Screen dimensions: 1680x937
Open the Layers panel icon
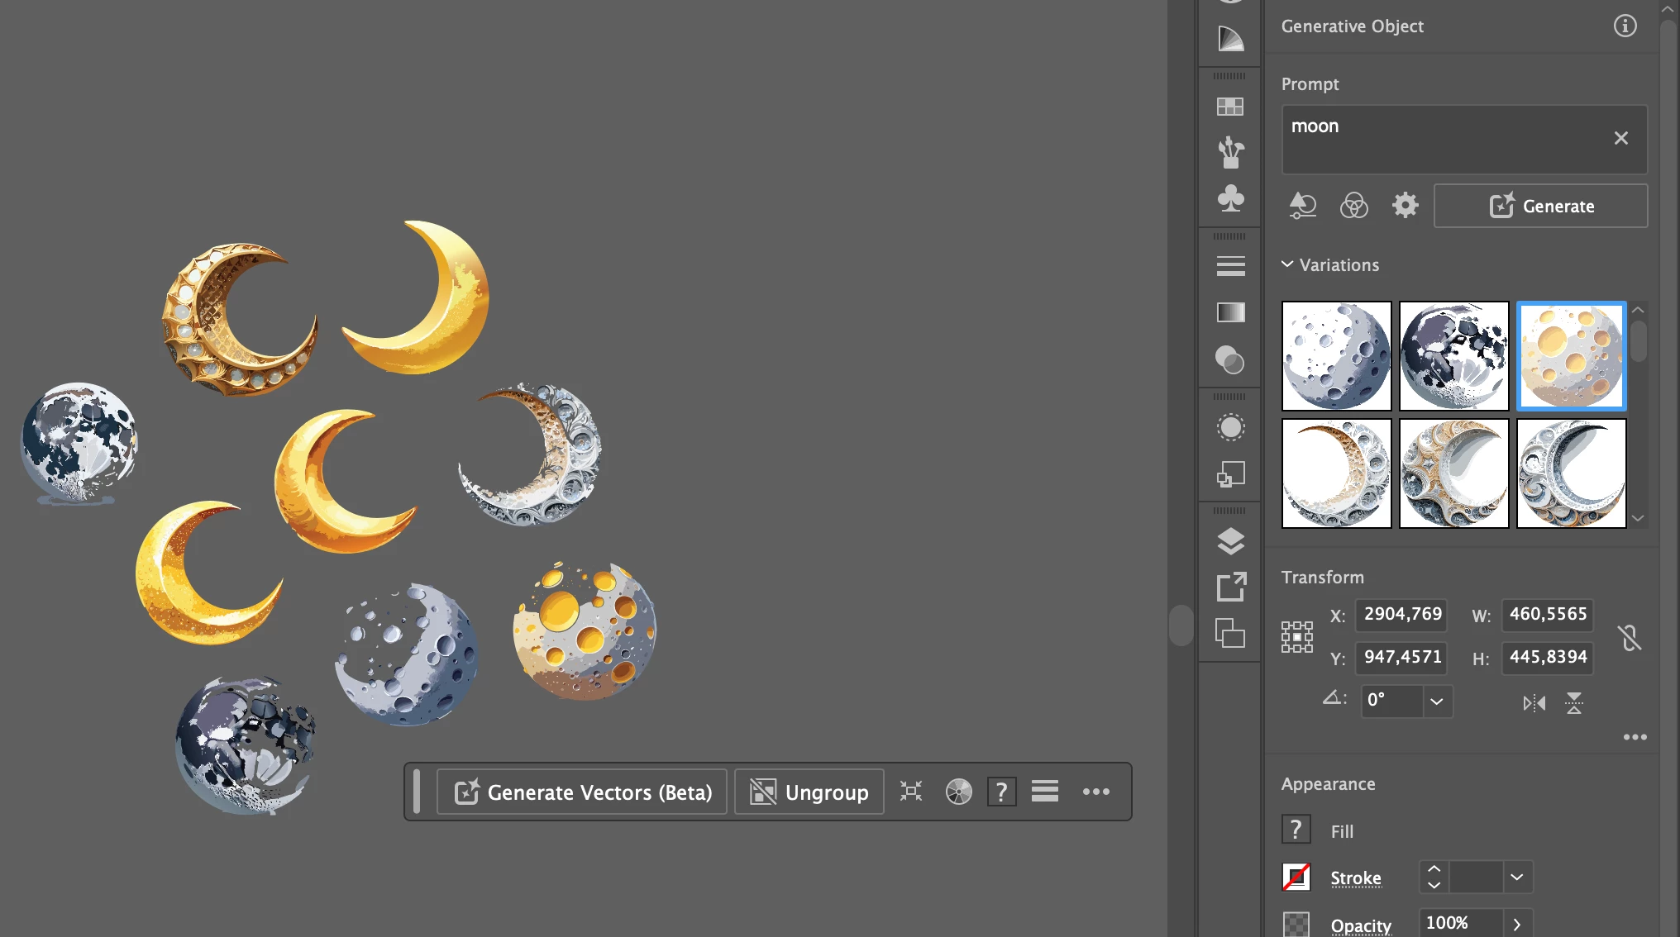(1230, 541)
